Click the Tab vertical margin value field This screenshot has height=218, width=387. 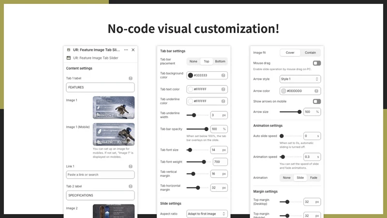(219, 174)
